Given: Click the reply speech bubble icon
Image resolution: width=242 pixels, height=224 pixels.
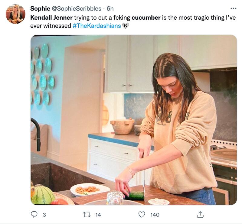Looking at the screenshot, I should (34, 214).
